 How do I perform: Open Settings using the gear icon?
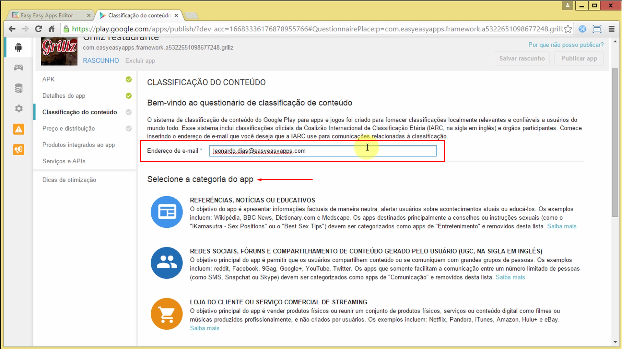[x=18, y=108]
